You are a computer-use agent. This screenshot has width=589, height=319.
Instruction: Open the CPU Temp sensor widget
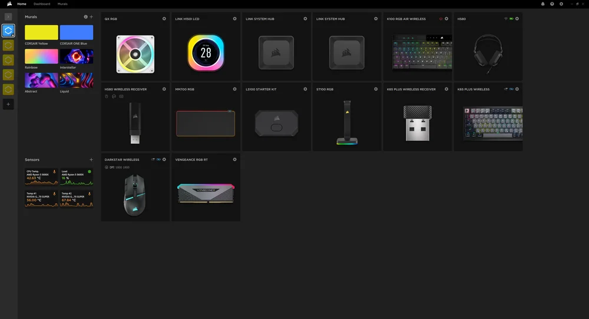41,176
